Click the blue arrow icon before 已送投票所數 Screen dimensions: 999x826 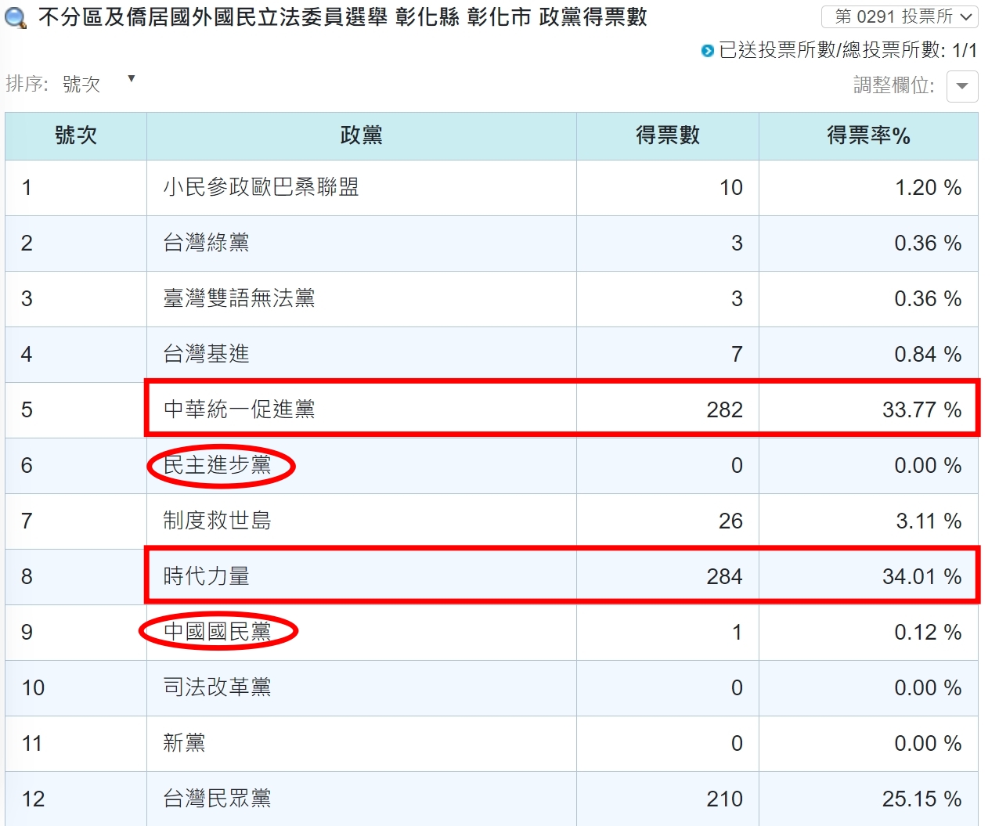pos(708,51)
